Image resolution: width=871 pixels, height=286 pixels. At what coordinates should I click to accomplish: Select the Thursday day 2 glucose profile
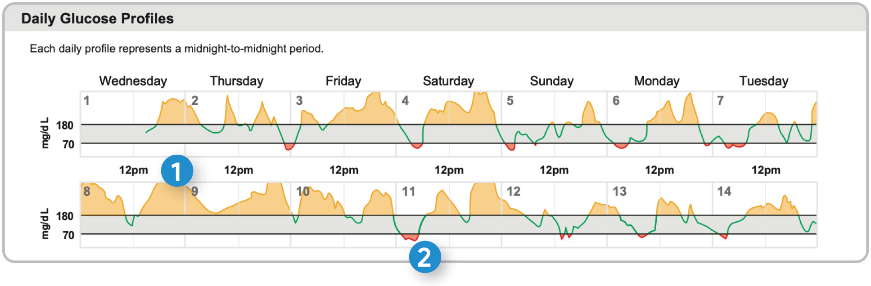[238, 124]
